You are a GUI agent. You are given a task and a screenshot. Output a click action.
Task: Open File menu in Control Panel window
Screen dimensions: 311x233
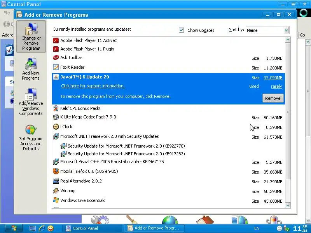coord(7,13)
